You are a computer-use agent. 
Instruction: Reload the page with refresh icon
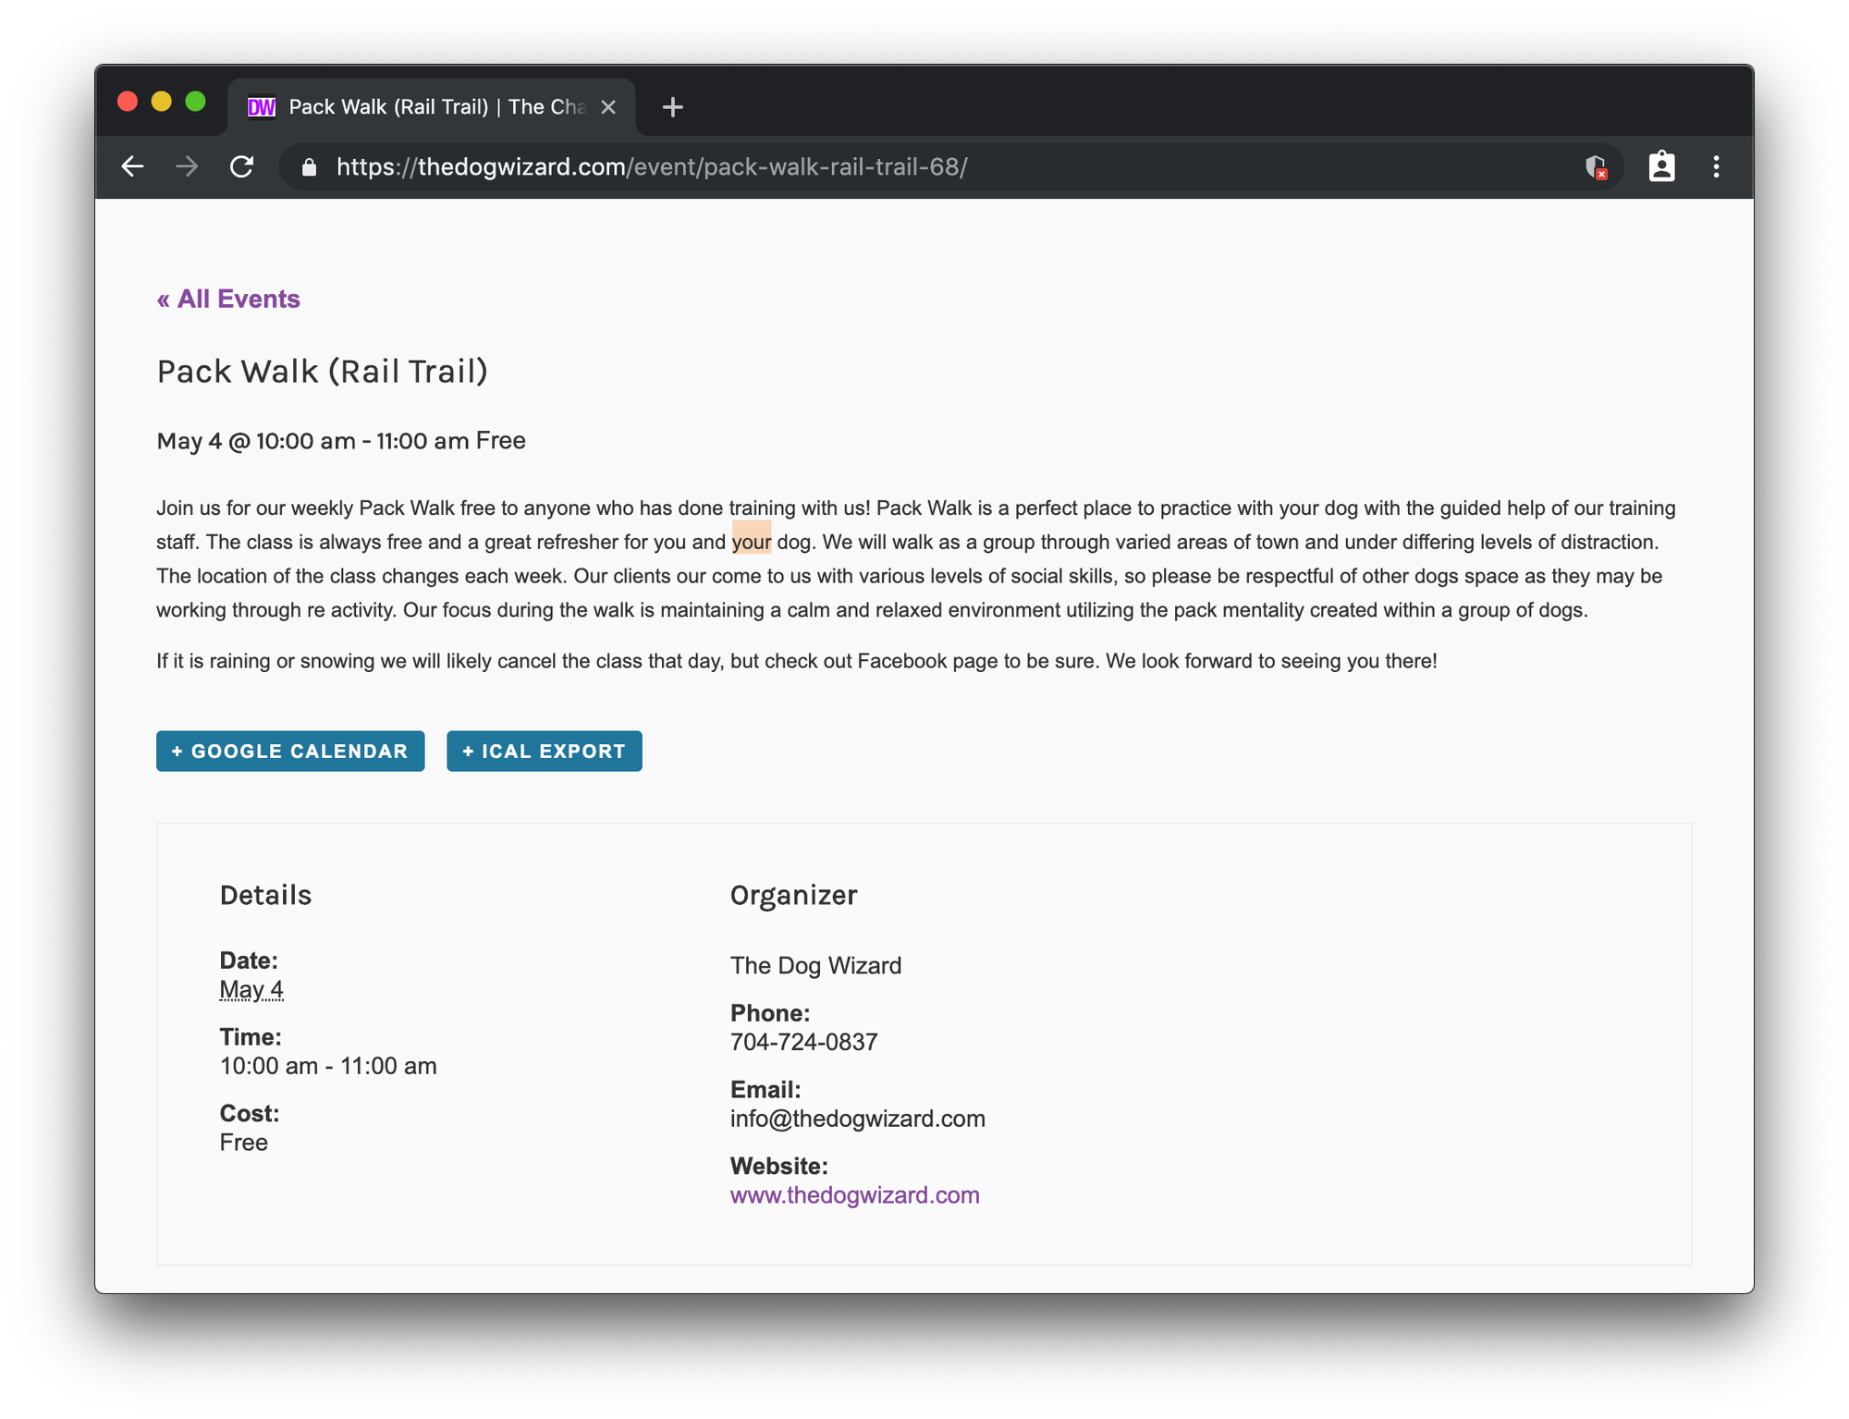(x=242, y=167)
